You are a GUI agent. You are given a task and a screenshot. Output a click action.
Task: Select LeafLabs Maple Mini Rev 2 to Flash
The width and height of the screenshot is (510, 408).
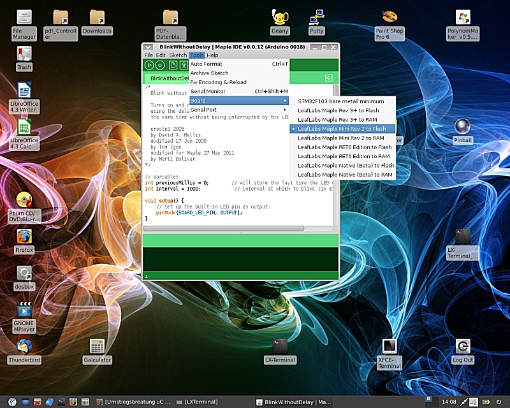pyautogui.click(x=342, y=129)
